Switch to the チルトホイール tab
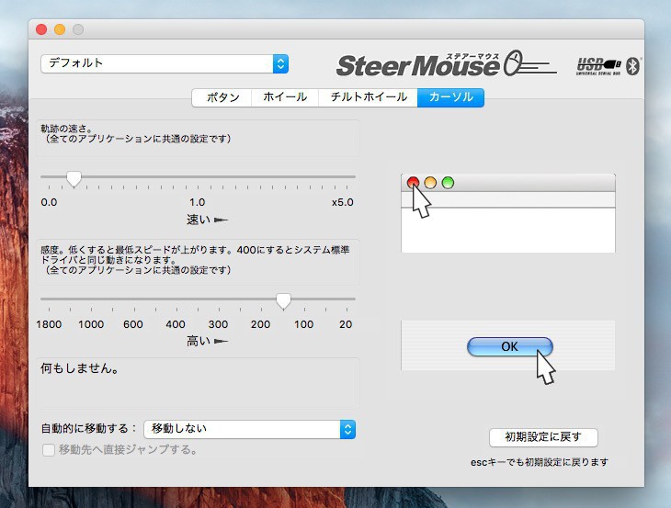 click(368, 97)
